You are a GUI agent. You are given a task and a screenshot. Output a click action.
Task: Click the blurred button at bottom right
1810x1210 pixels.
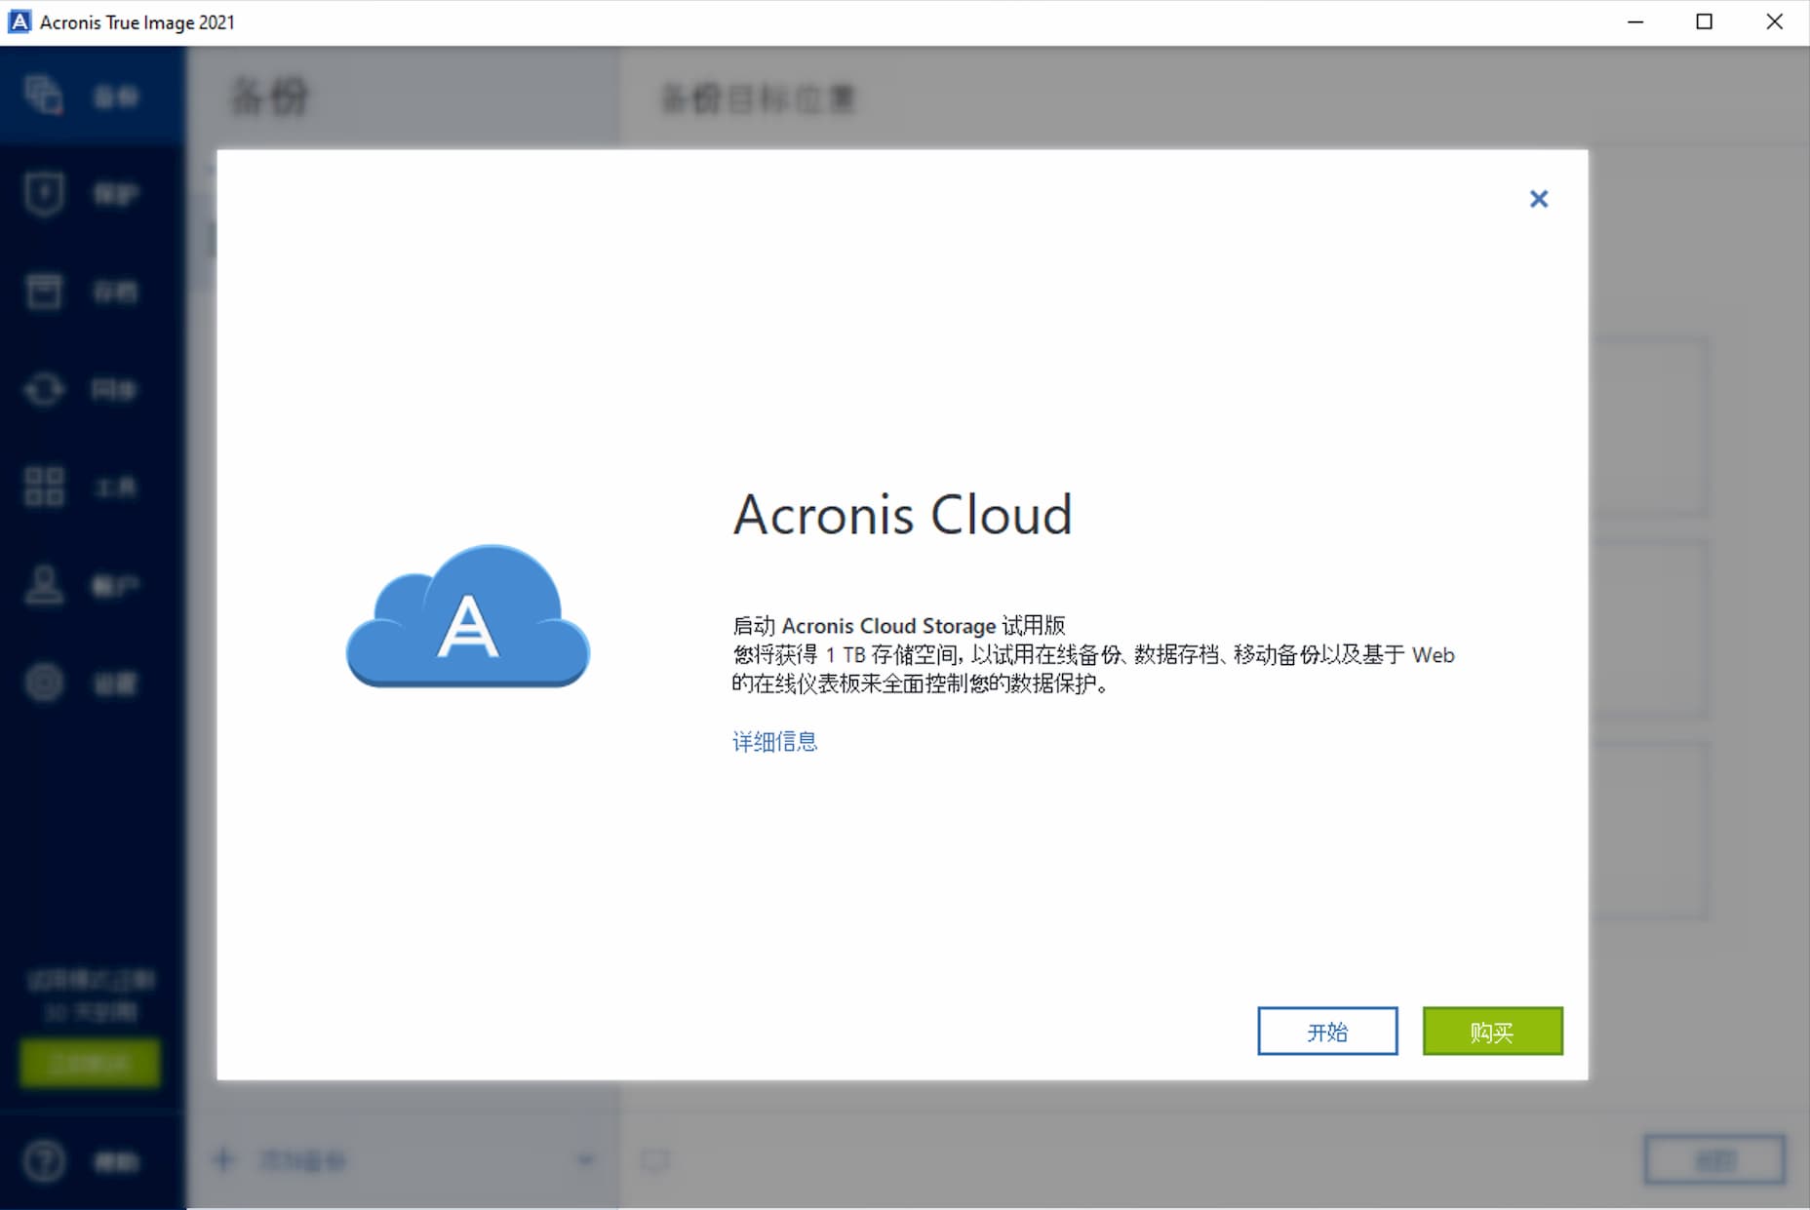pos(1714,1160)
